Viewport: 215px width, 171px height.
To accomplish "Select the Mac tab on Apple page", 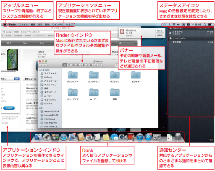I will click(25, 43).
